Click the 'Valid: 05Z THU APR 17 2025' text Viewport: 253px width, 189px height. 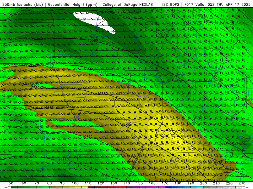(x=223, y=5)
